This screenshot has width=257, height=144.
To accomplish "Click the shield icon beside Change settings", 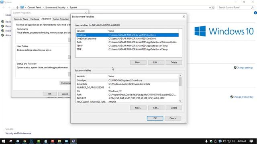I will [235, 68].
